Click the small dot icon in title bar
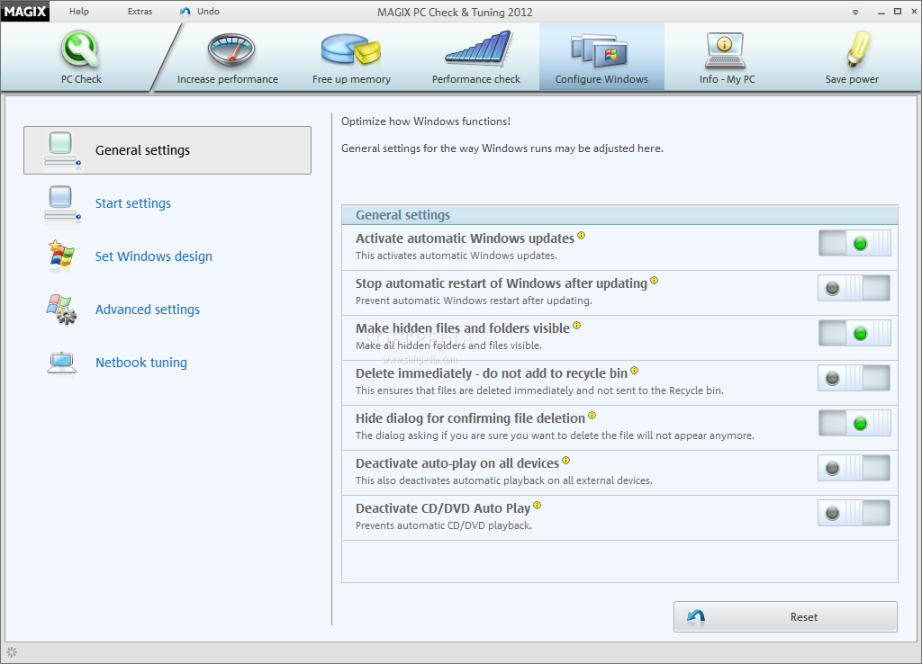922x664 pixels. coord(855,12)
